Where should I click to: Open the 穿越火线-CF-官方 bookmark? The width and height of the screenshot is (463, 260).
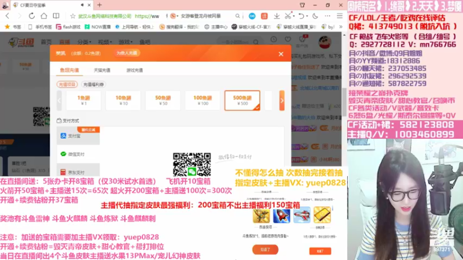tap(251, 27)
